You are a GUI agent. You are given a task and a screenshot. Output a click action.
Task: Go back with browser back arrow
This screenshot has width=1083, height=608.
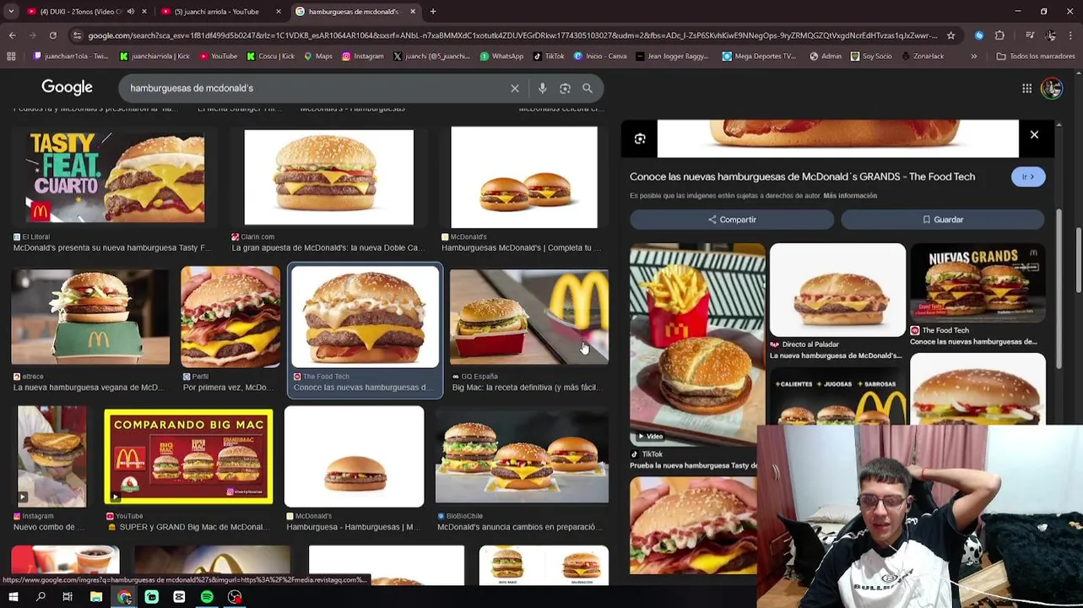click(12, 35)
